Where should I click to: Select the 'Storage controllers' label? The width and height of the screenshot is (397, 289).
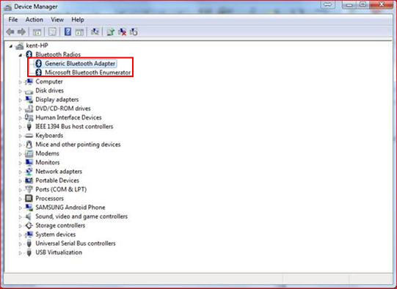pyautogui.click(x=60, y=225)
